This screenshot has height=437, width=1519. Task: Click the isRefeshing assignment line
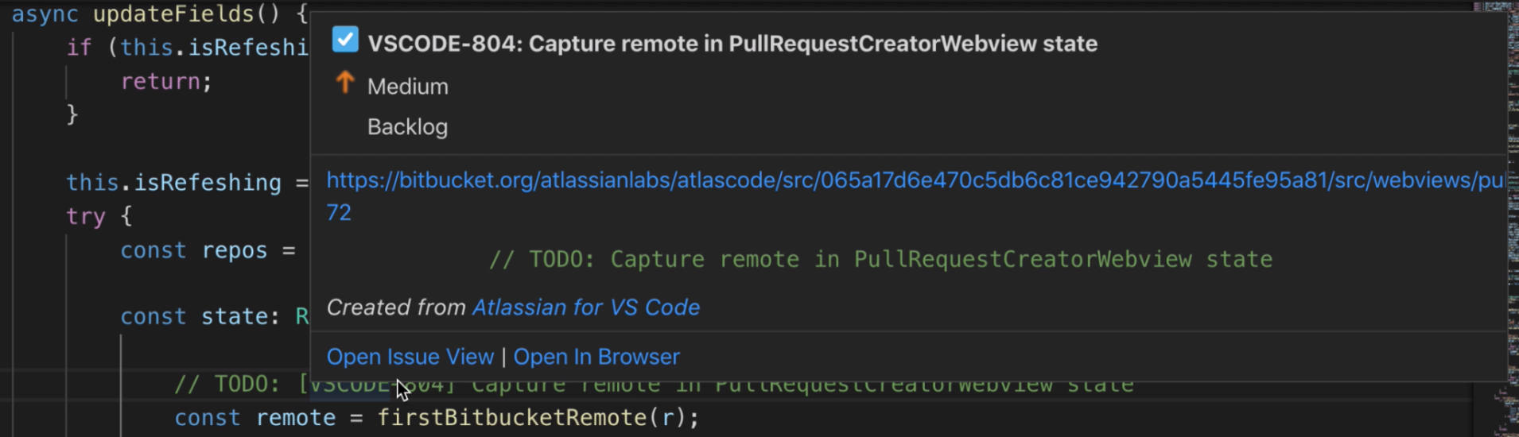187,183
